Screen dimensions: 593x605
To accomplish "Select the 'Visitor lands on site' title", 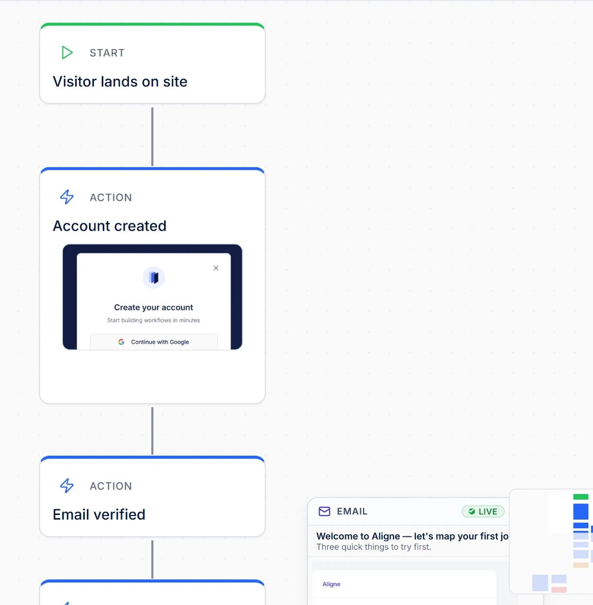I will click(120, 82).
